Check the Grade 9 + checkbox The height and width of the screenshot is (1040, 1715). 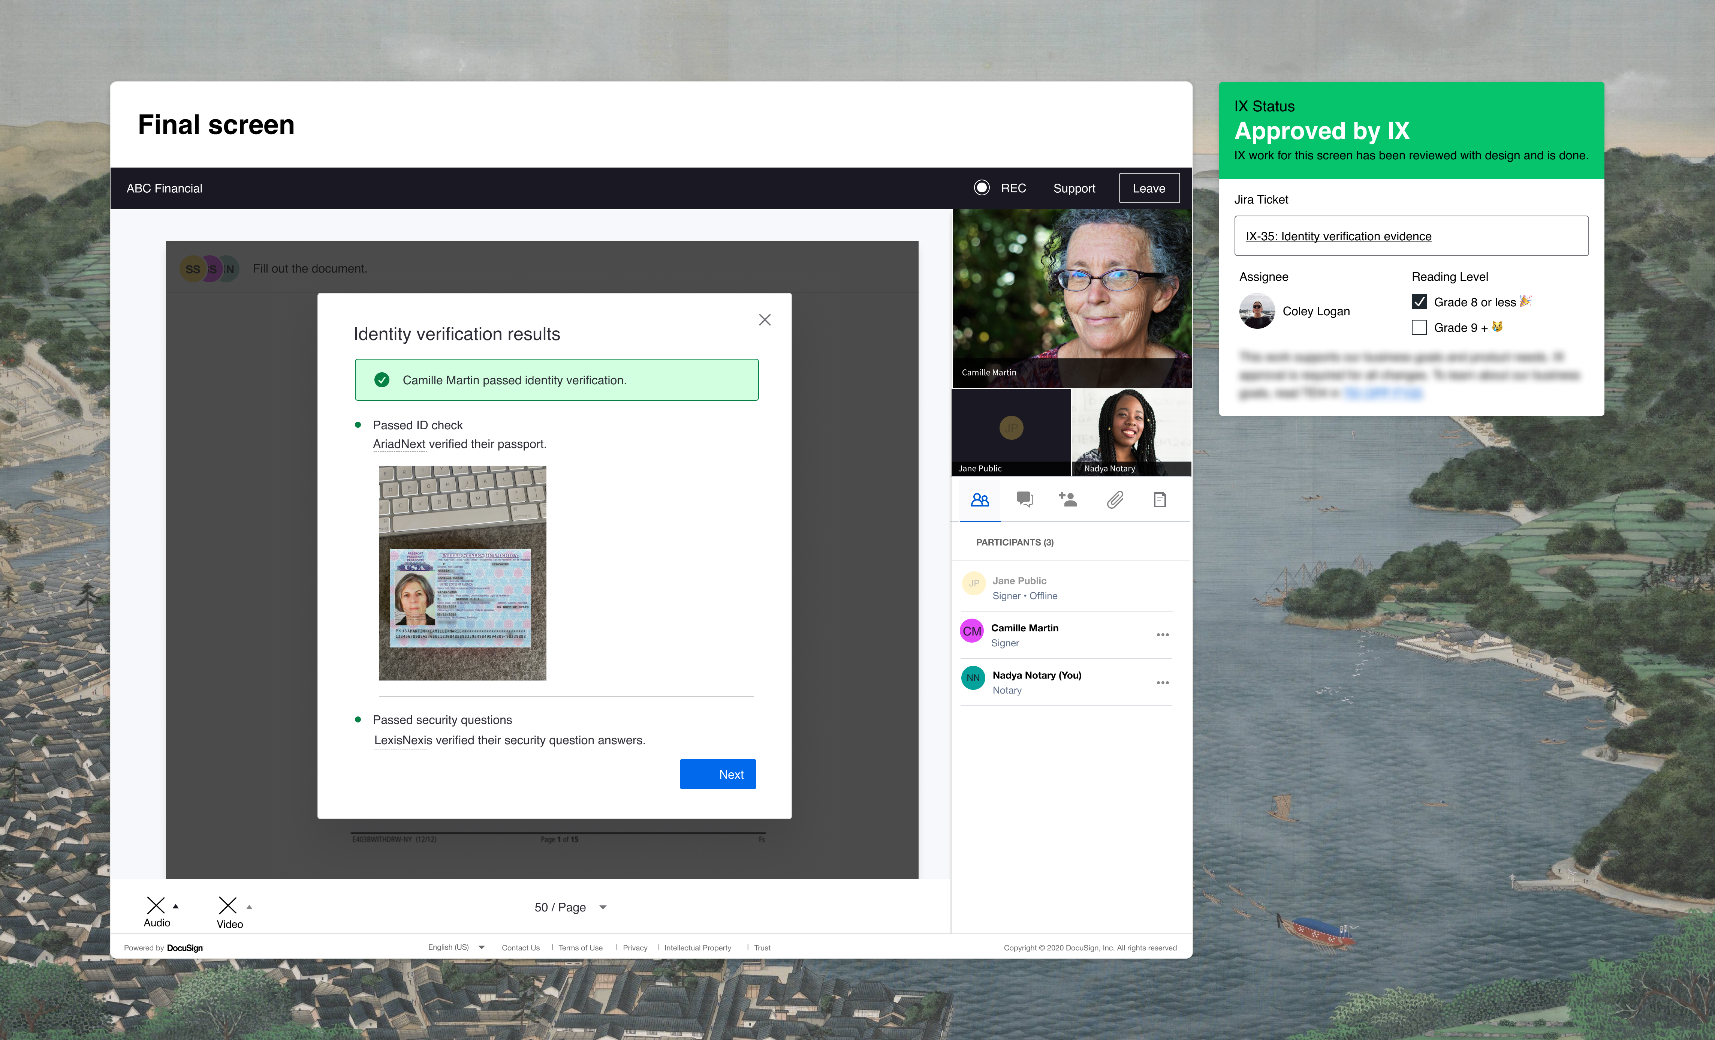point(1419,327)
